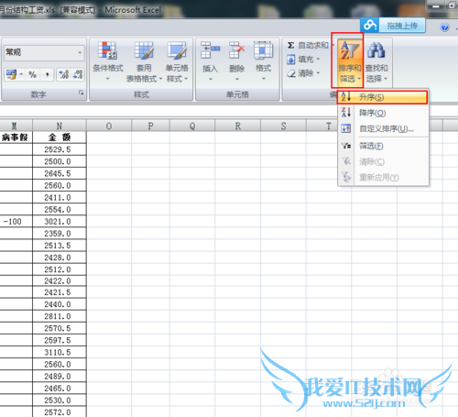Select column Q header
Viewport: 458px width, 417px height.
(x=192, y=126)
